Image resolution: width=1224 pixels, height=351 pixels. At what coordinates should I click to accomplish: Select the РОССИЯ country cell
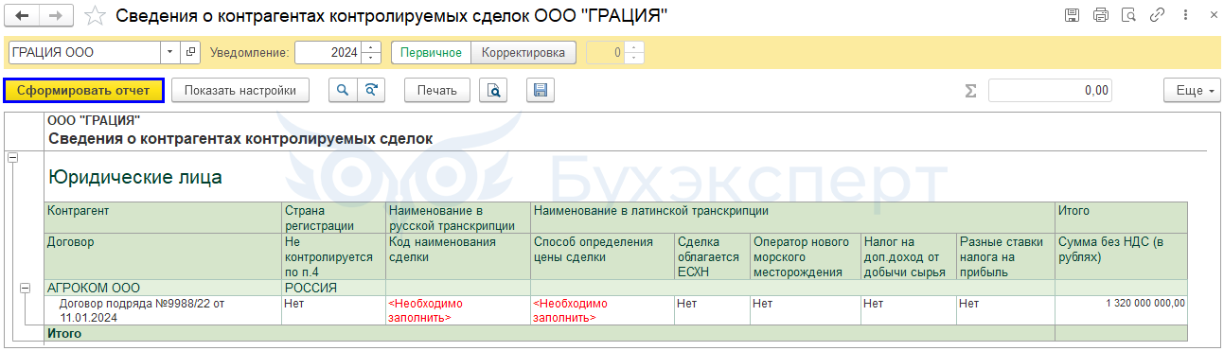(334, 288)
